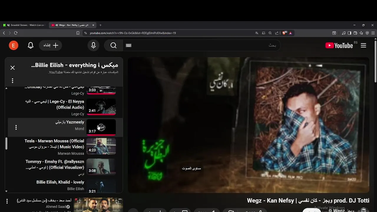Switch to the 3maddd Stream tab
The width and height of the screenshot is (377, 212).
pyautogui.click(x=25, y=25)
